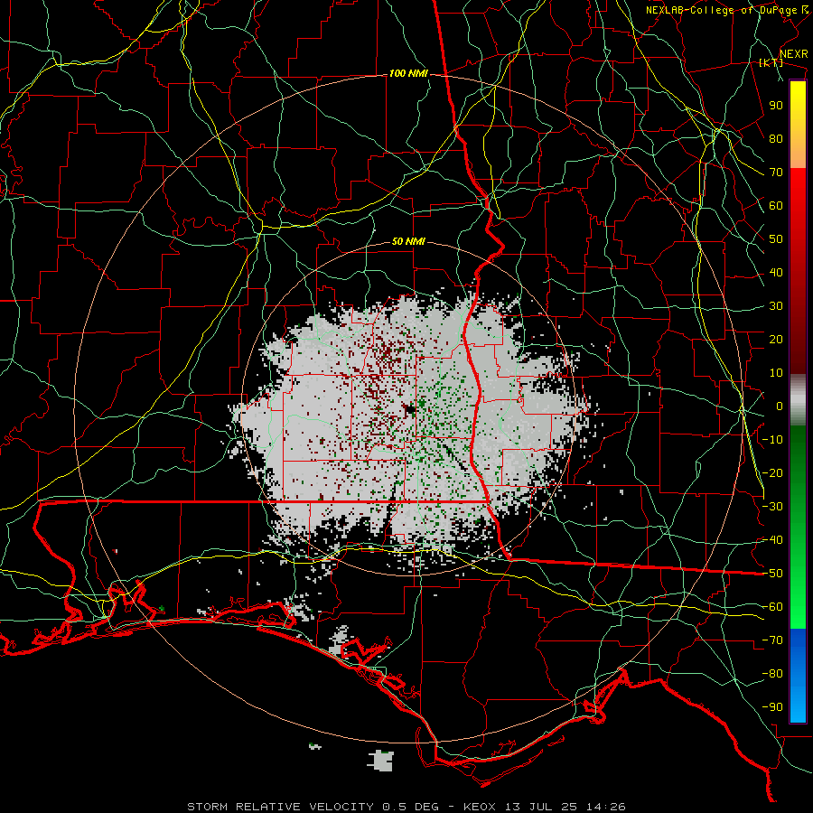Click the 100 NMI range ring label
Screen dimensions: 813x813
[x=408, y=74]
